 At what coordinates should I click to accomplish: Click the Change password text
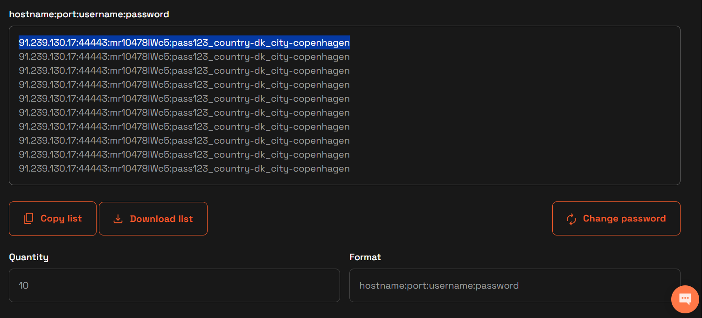tap(624, 219)
